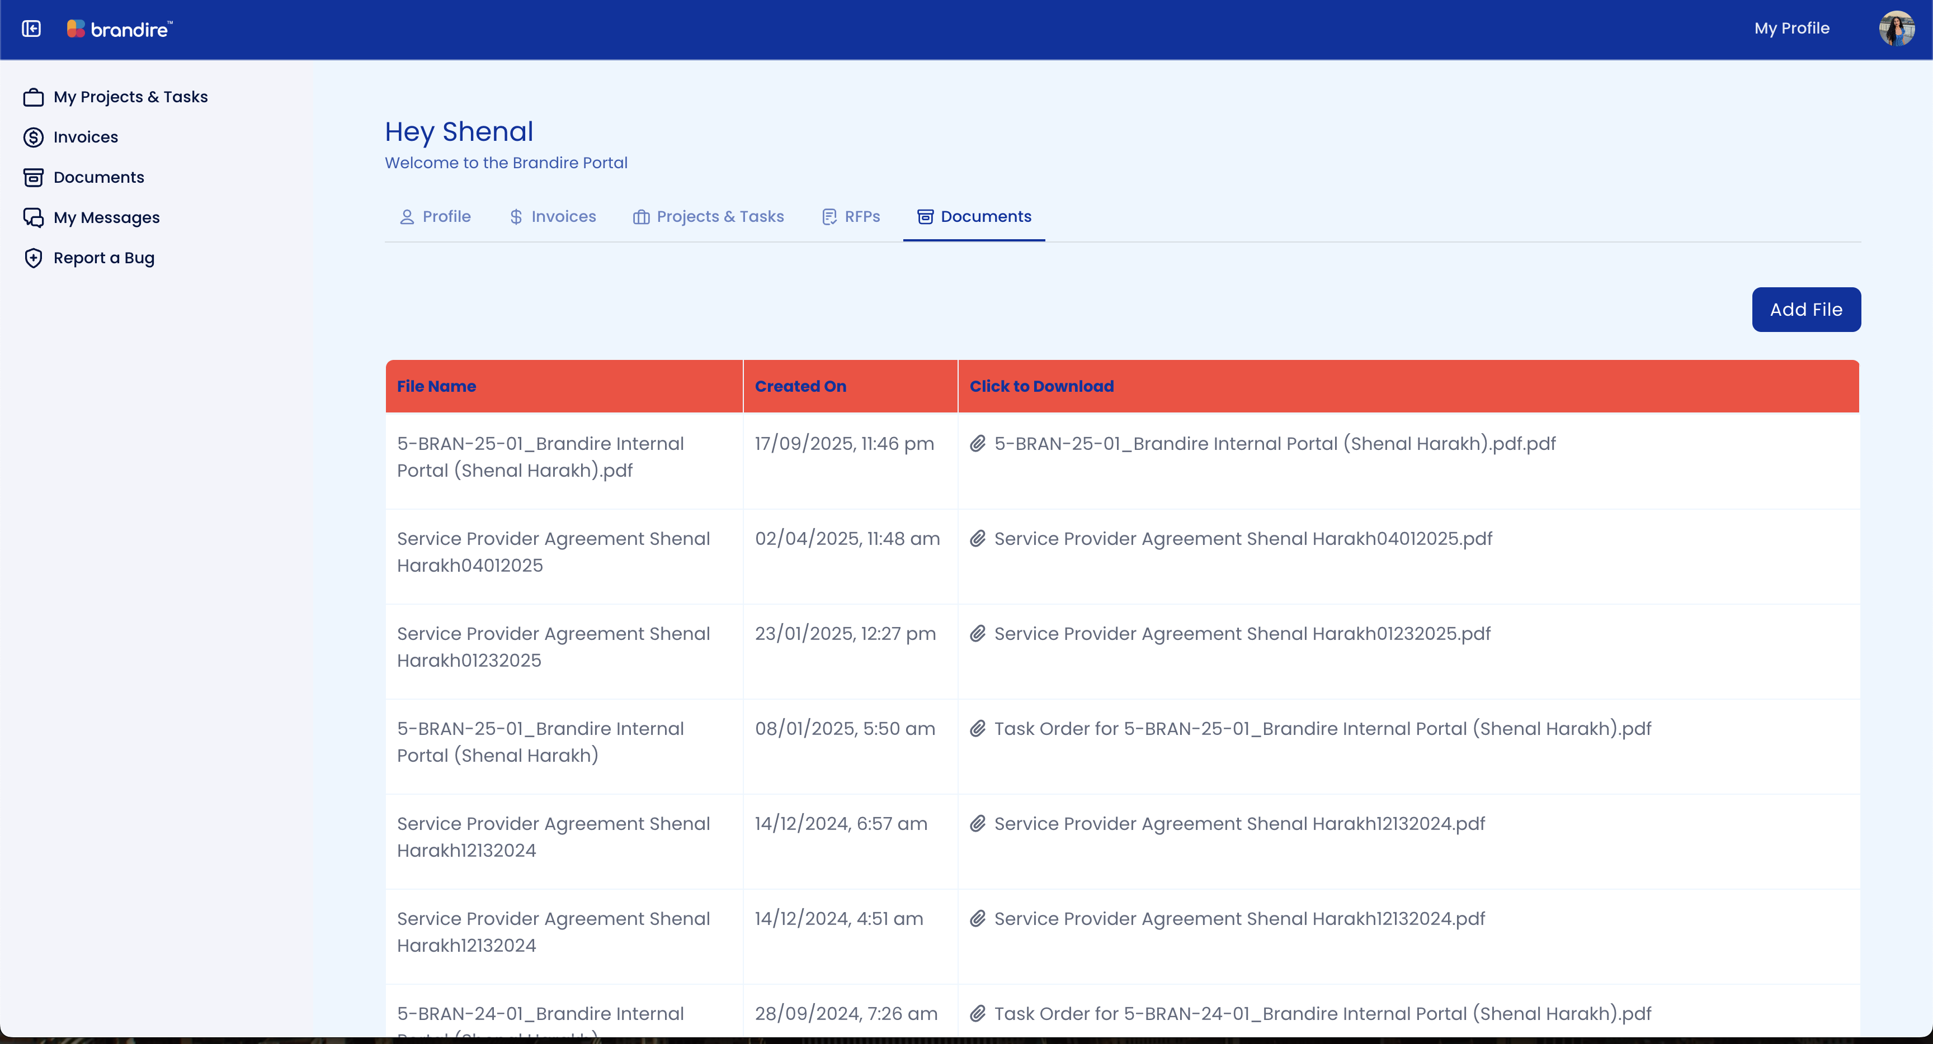Viewport: 1933px width, 1044px height.
Task: Click the Invoices dollar icon in sidebar
Action: (x=33, y=137)
